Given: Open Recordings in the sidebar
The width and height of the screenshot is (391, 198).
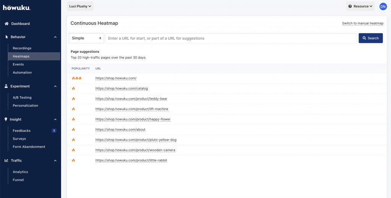Looking at the screenshot, I should point(22,48).
